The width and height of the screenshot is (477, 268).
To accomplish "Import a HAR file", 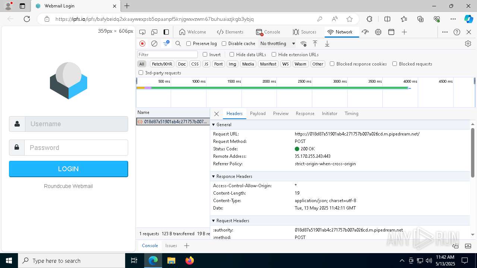I will [x=315, y=44].
